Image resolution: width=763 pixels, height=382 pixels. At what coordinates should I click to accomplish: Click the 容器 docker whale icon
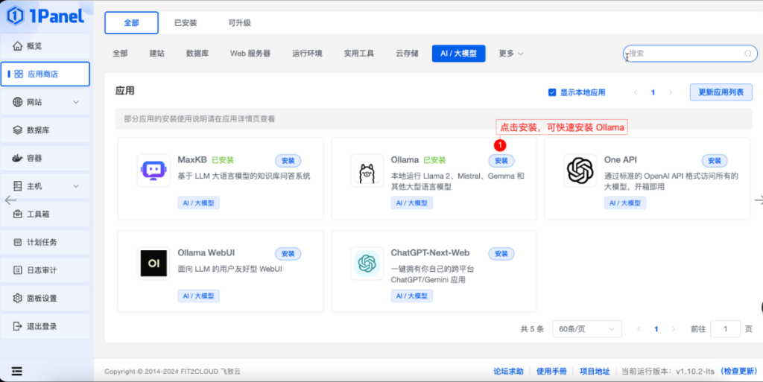click(18, 158)
